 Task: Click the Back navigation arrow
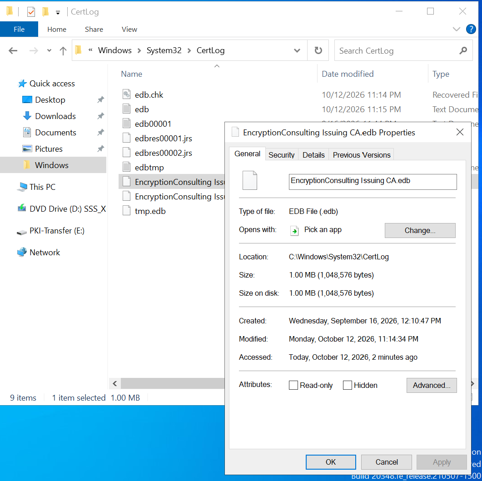click(x=13, y=50)
